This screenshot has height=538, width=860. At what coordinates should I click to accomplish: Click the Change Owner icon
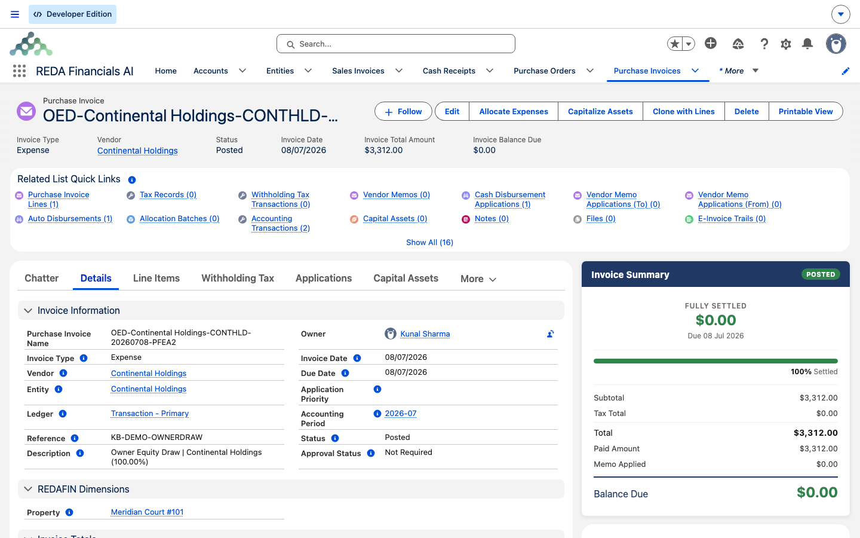coord(551,334)
